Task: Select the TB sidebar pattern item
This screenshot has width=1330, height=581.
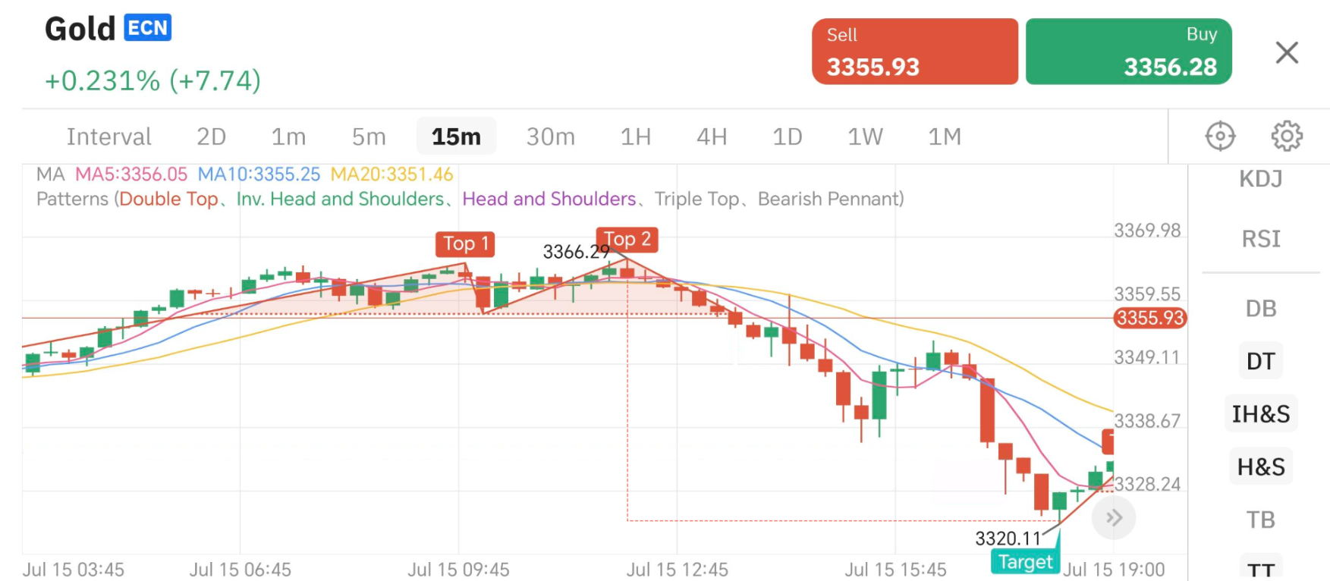Action: 1259,520
